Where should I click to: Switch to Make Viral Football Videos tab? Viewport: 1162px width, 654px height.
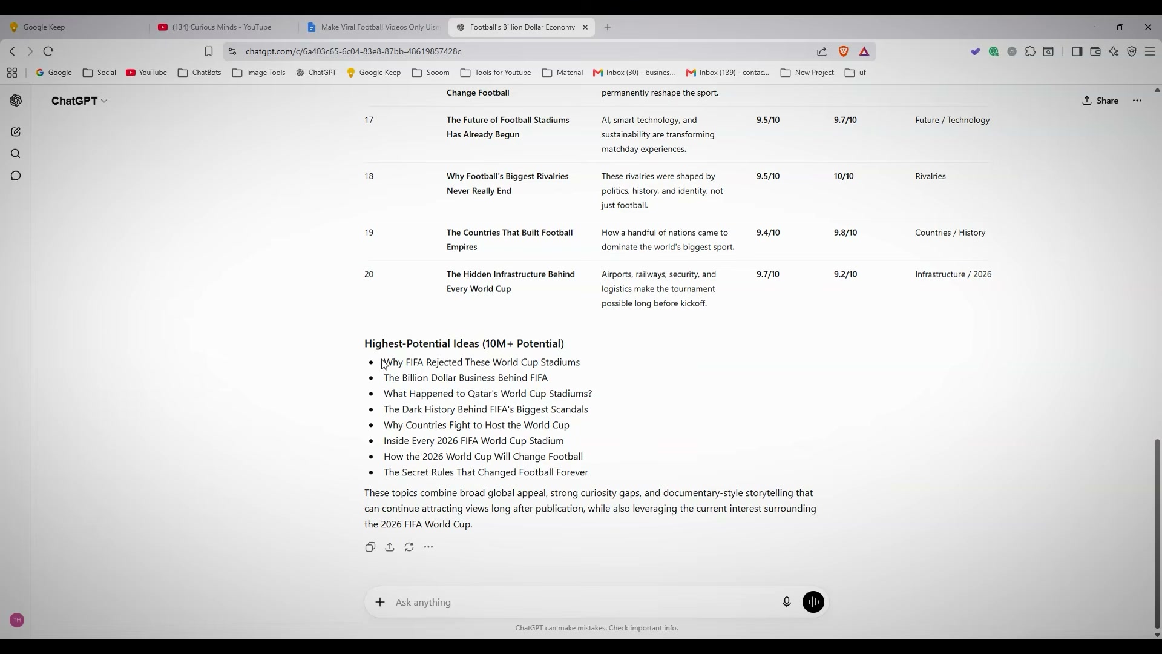point(373,27)
